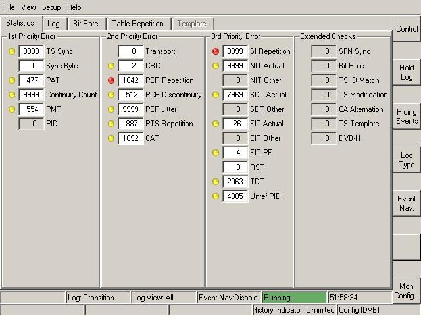Viewport: 421px width, 316px height.
Task: Switch to the Bit Rate tab
Action: [x=86, y=24]
